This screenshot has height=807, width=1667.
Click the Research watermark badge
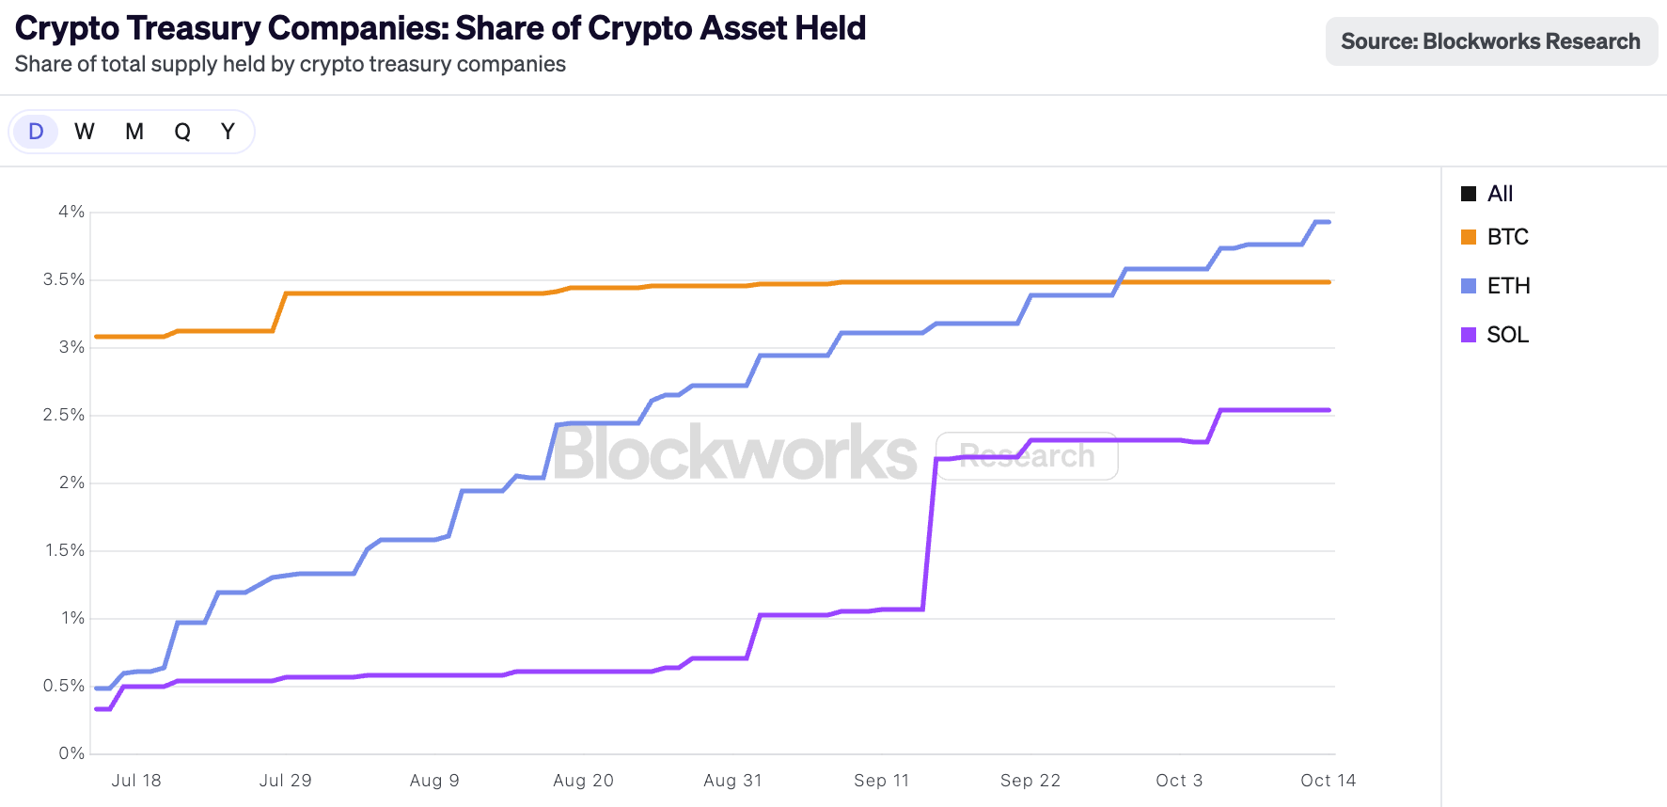[1027, 456]
